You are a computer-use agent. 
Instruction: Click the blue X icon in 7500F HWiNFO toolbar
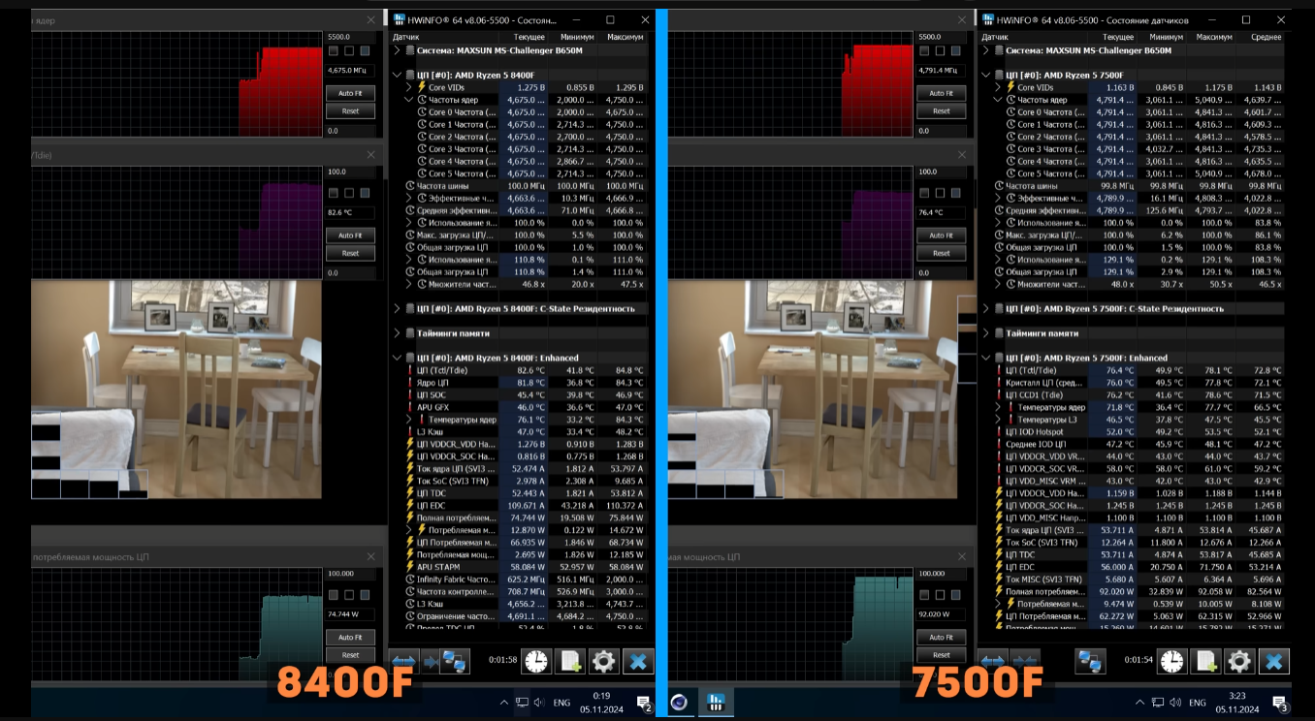(1274, 662)
